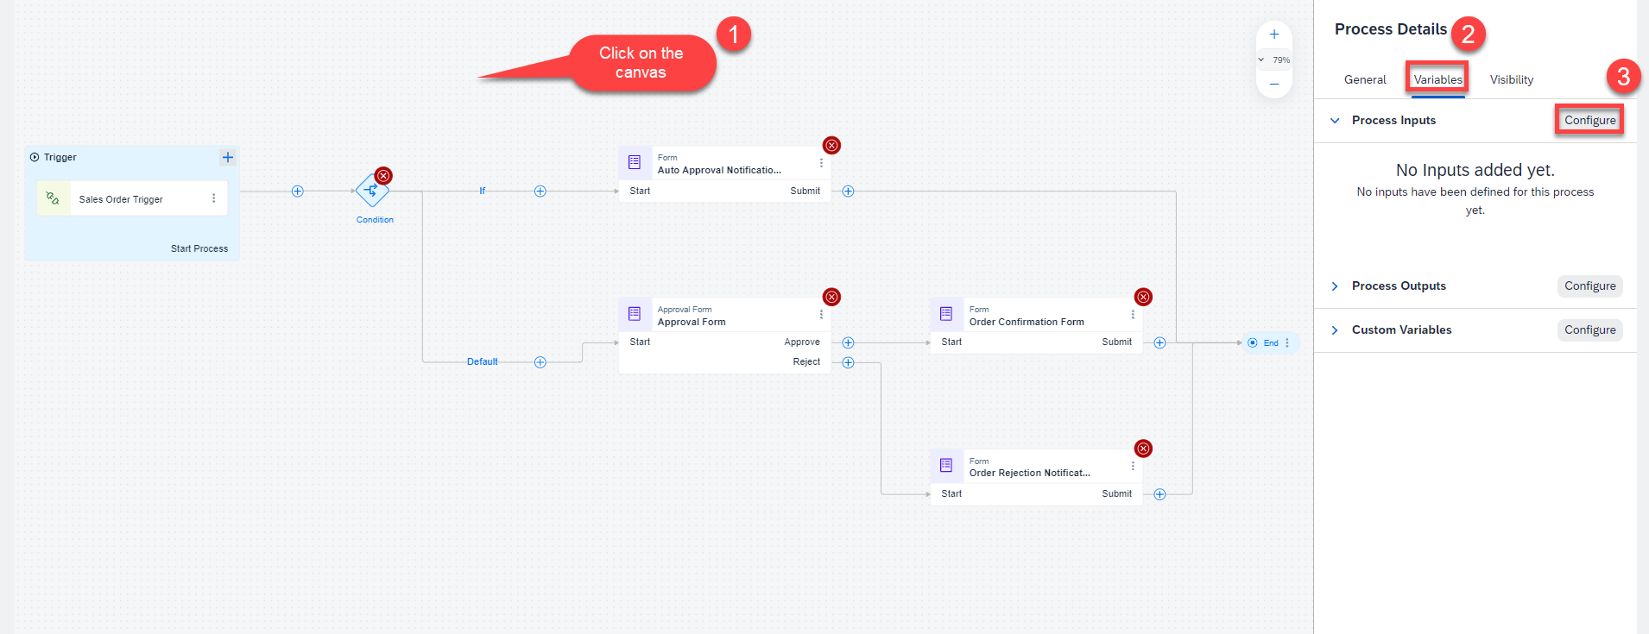Click Configure for Process Inputs
This screenshot has width=1649, height=634.
[x=1589, y=120]
